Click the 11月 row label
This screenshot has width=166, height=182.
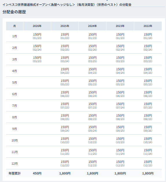pyautogui.click(x=14, y=152)
